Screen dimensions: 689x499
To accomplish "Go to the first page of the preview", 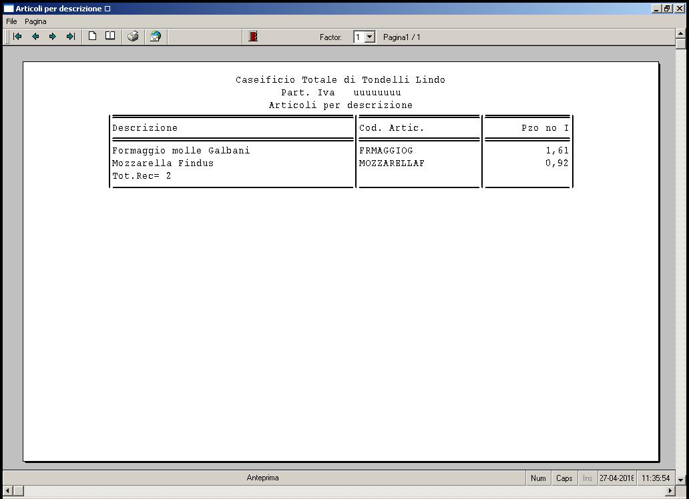I will point(17,37).
